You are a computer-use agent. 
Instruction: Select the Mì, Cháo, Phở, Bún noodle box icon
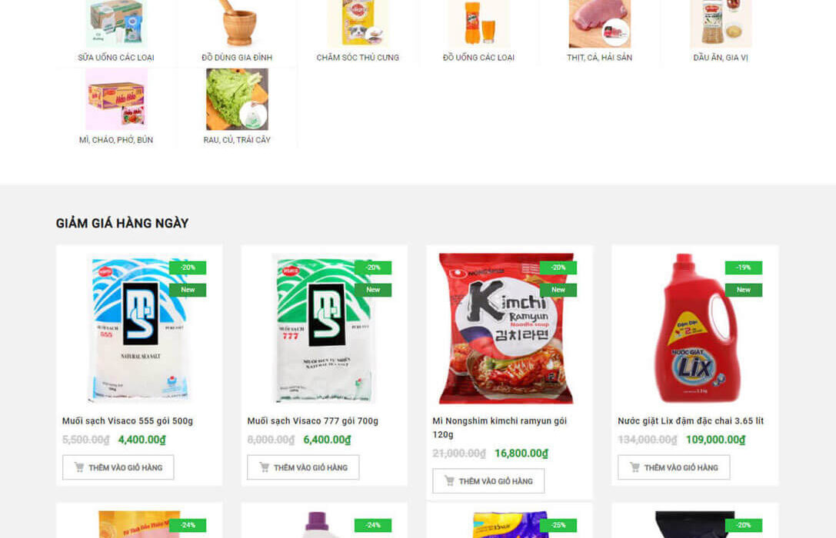116,99
